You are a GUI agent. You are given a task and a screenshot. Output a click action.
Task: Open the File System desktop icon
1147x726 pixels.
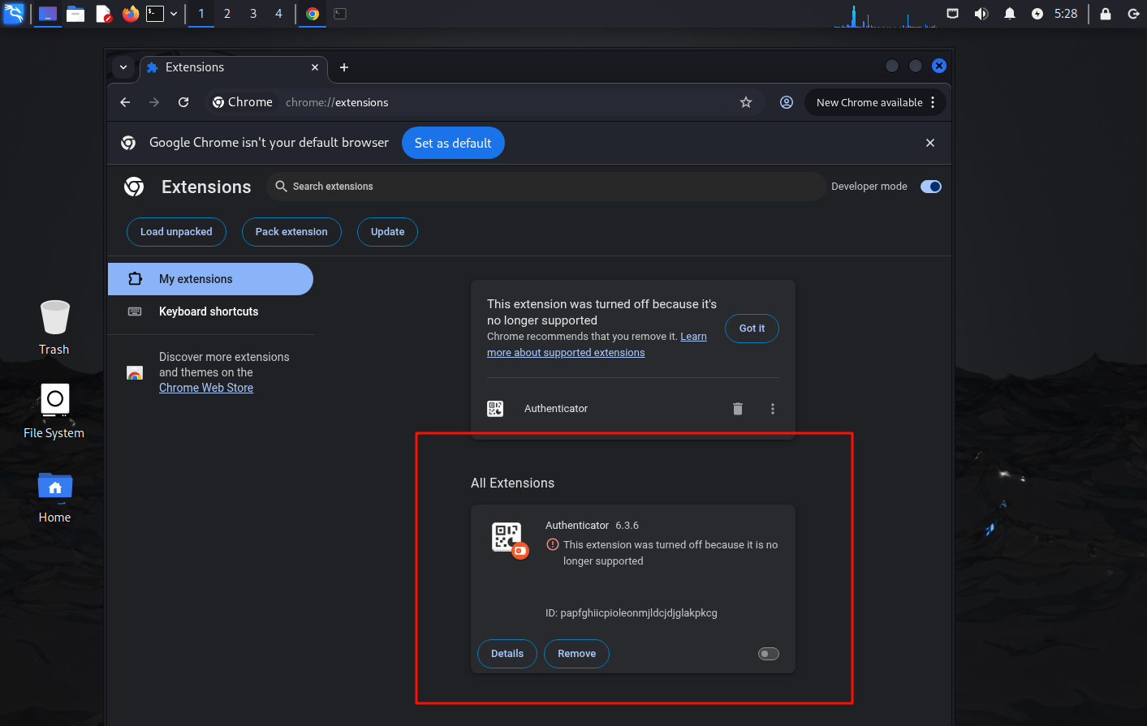click(x=54, y=411)
